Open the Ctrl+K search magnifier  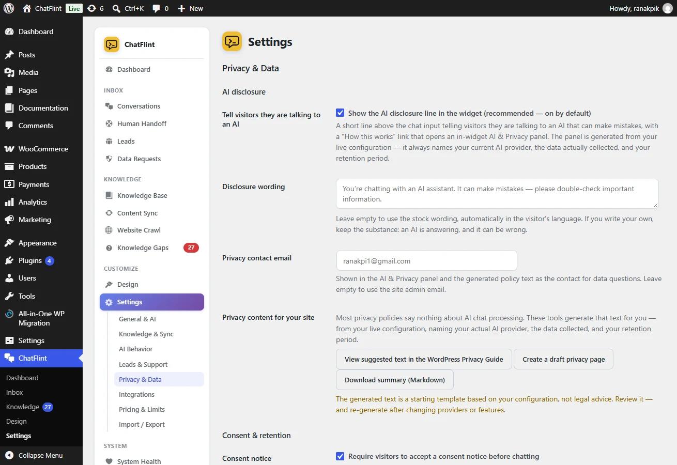pos(117,8)
